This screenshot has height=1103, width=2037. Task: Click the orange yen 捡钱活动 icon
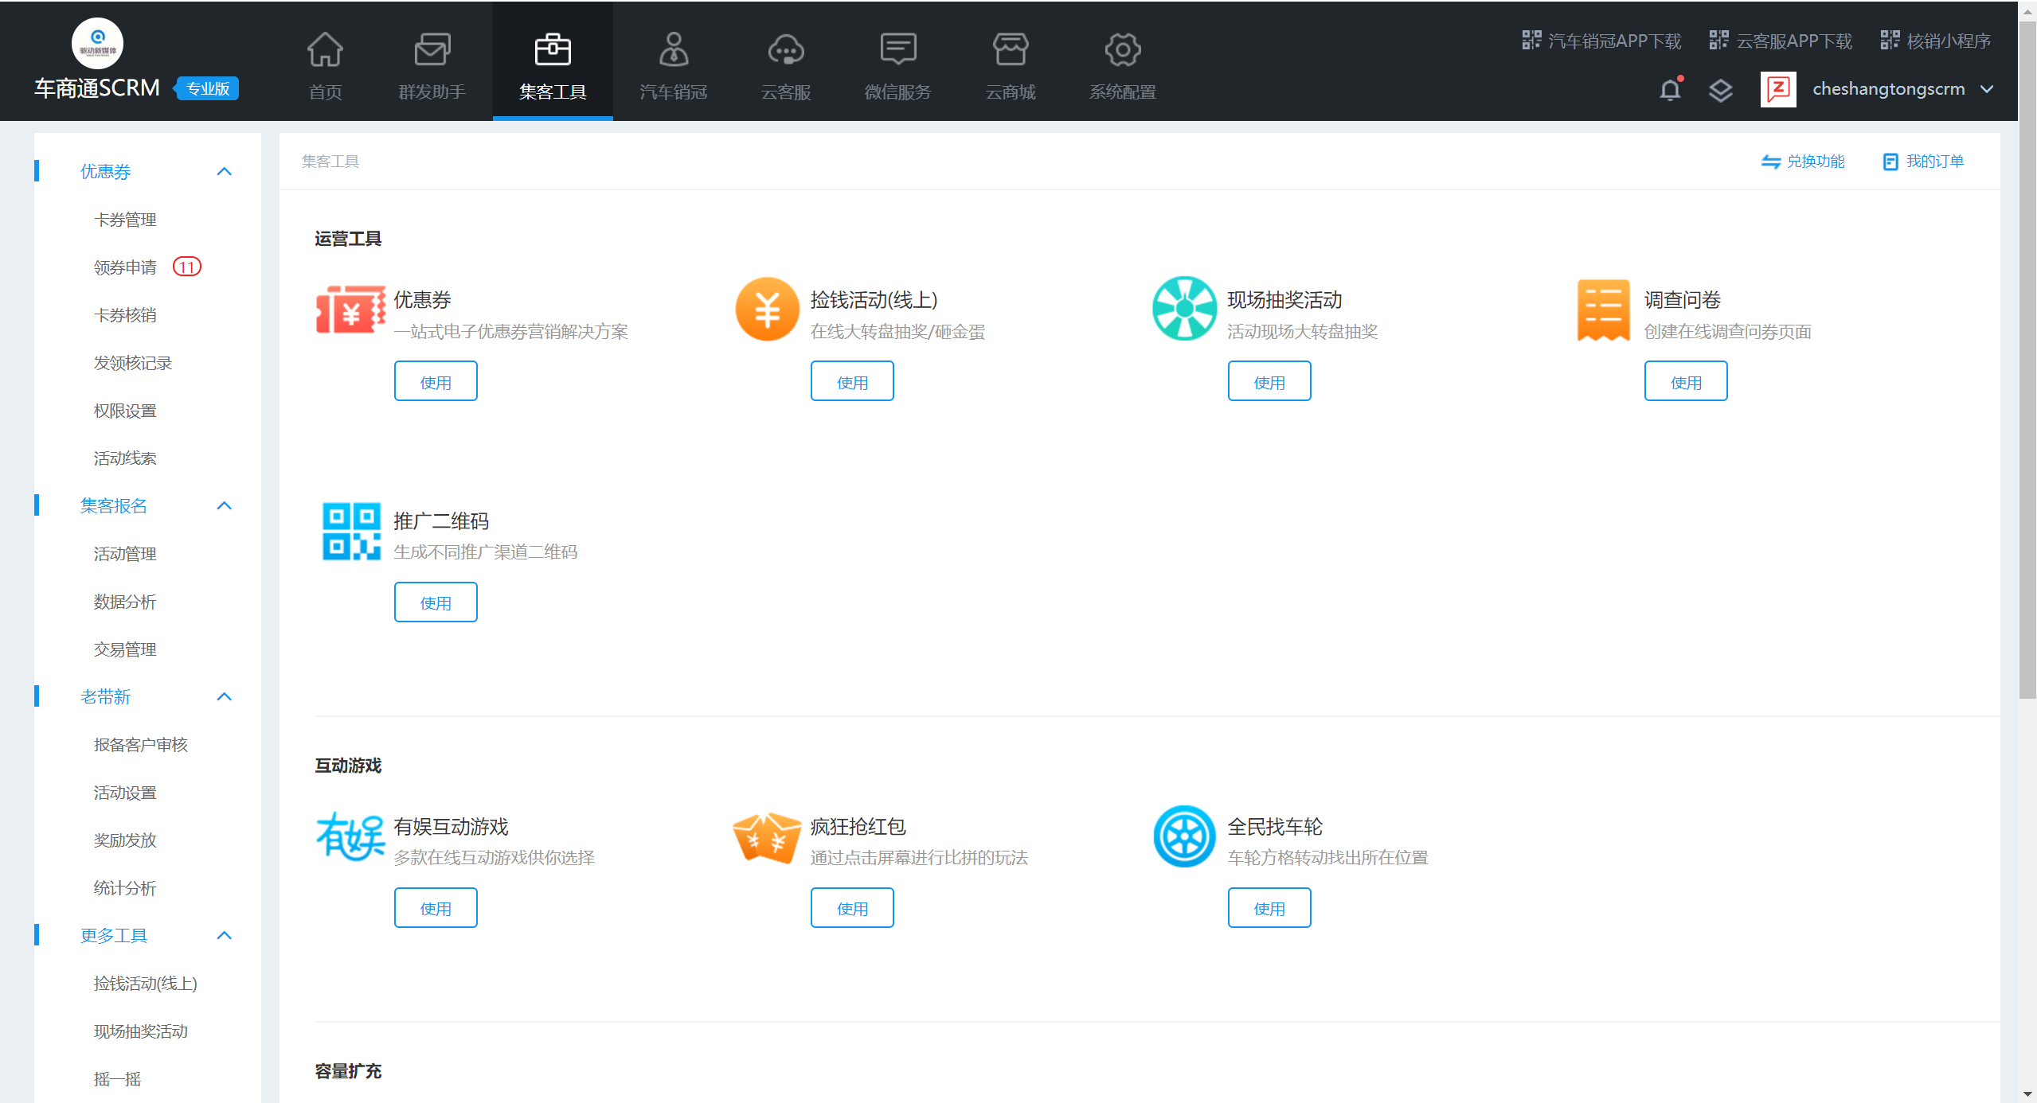tap(767, 310)
